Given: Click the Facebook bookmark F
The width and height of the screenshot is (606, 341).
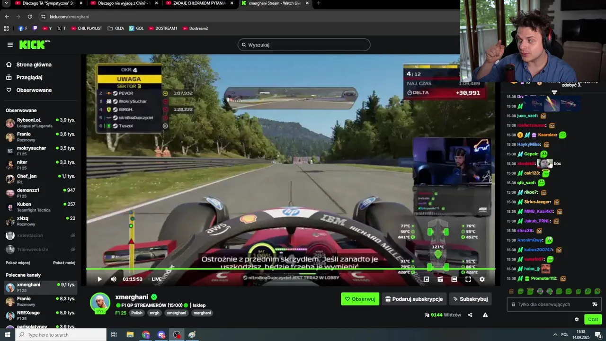Looking at the screenshot, I should pyautogui.click(x=23, y=28).
